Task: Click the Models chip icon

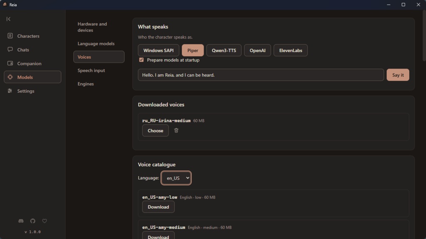Action: (10, 77)
